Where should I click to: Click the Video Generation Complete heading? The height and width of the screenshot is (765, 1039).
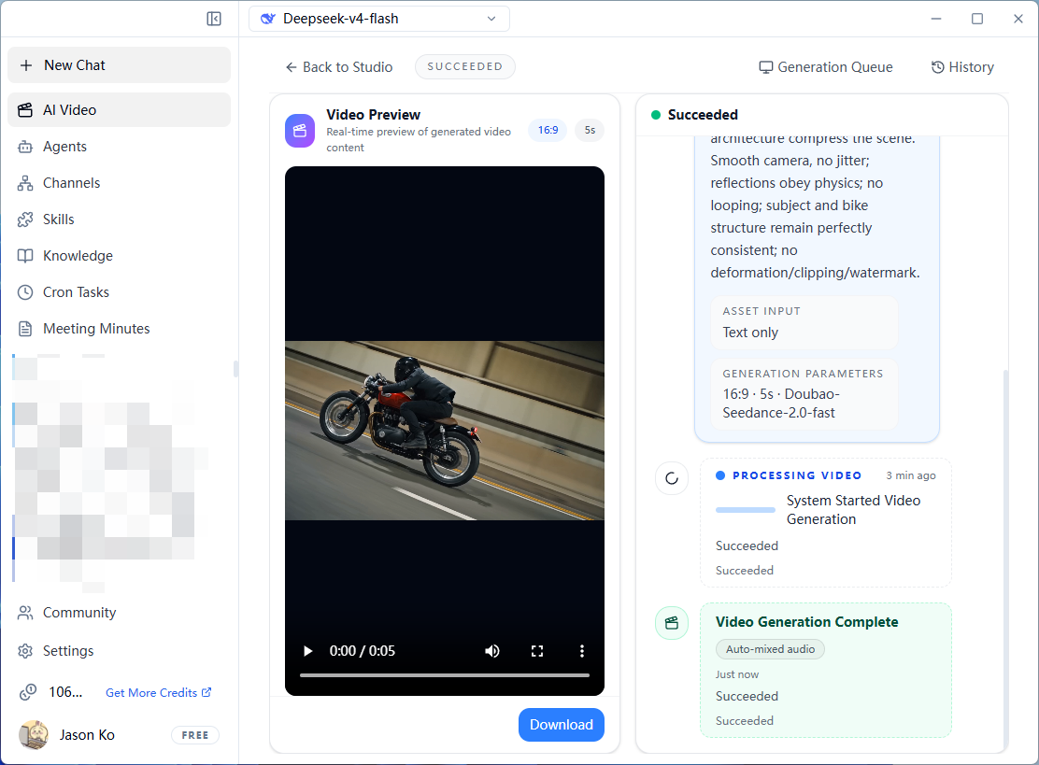807,622
